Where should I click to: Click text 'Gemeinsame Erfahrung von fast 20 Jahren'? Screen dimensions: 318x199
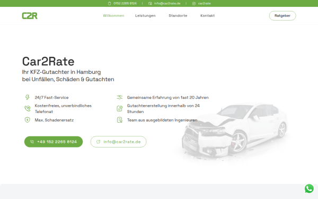[x=167, y=98]
